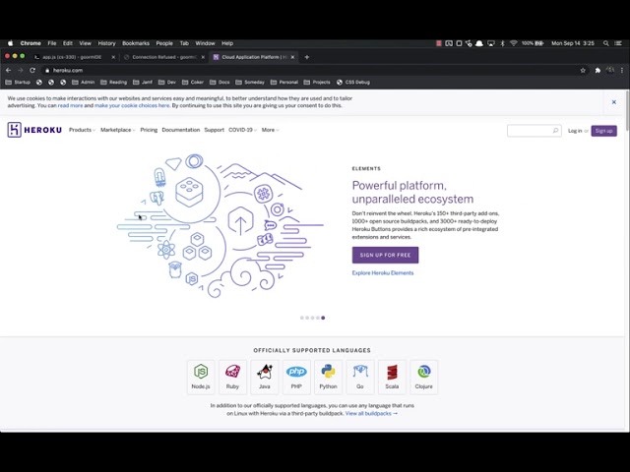630x472 pixels.
Task: Open the Reading bookmarks folder
Action: click(113, 83)
